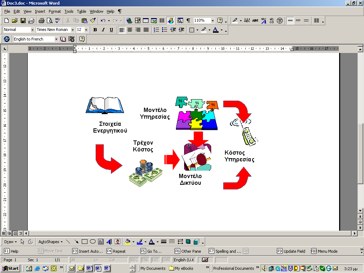Click the Open folder icon
The height and width of the screenshot is (273, 364).
pyautogui.click(x=15, y=21)
